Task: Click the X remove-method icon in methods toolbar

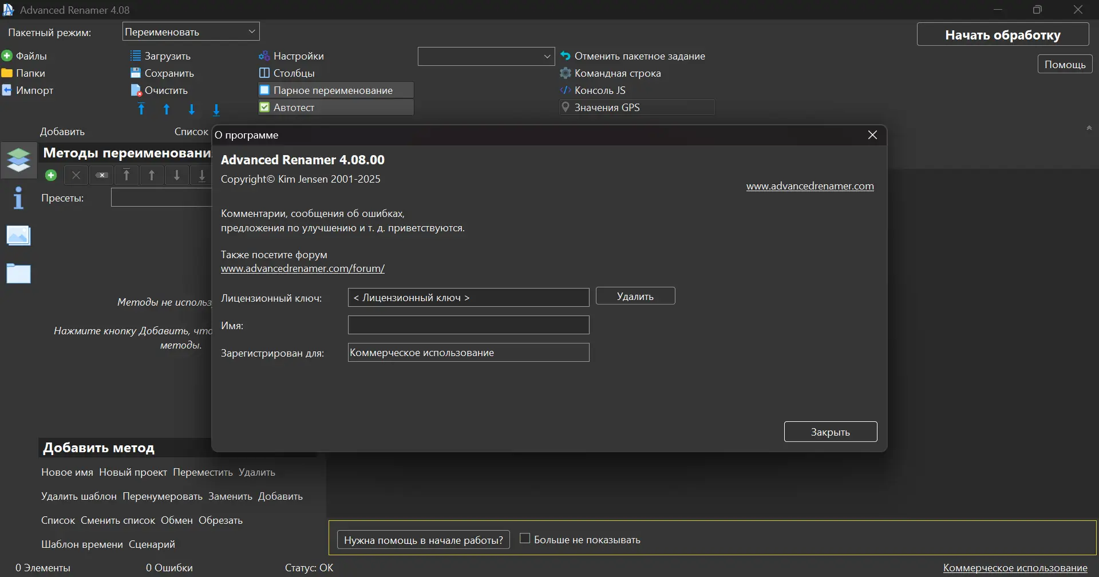Action: (76, 175)
